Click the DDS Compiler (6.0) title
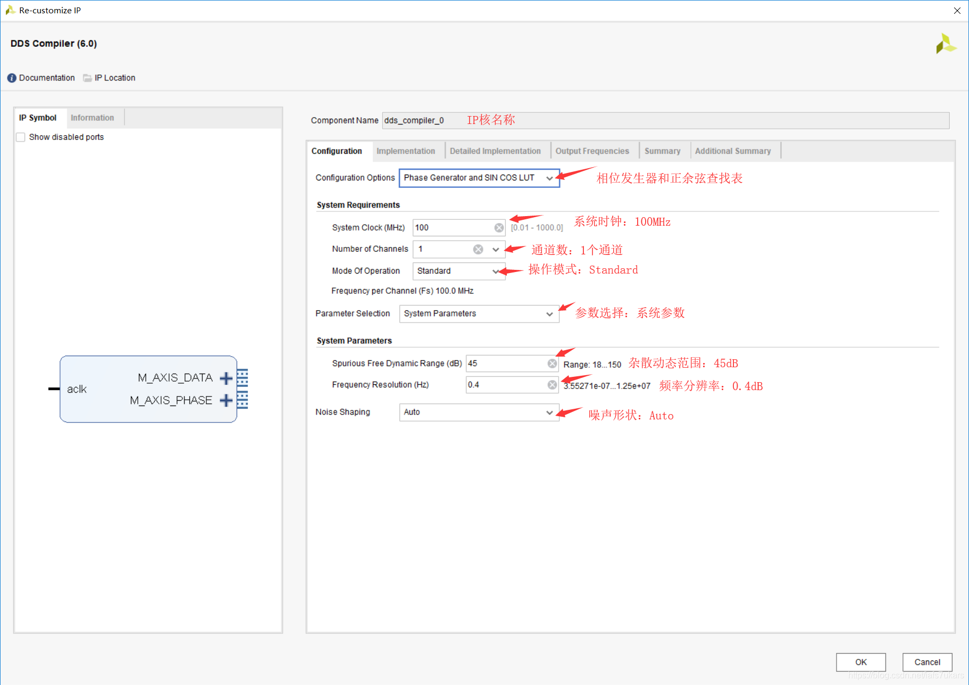Viewport: 969px width, 685px height. click(x=54, y=44)
